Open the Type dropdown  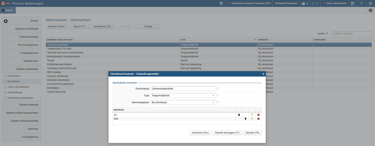pyautogui.click(x=183, y=95)
